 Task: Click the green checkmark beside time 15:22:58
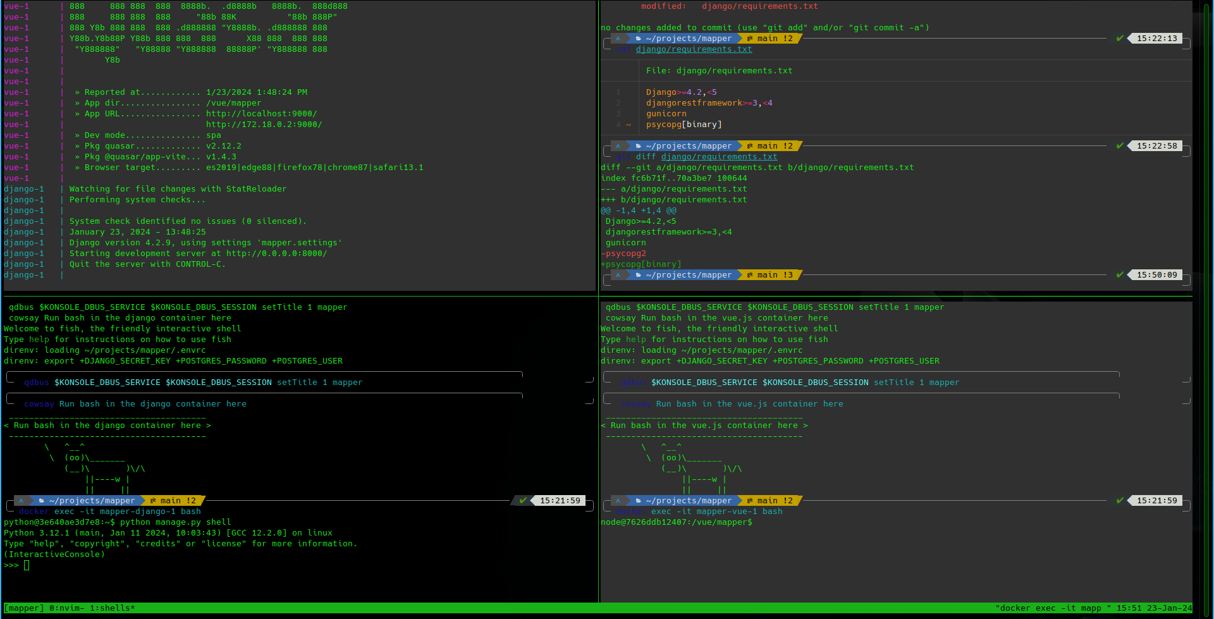point(1120,146)
